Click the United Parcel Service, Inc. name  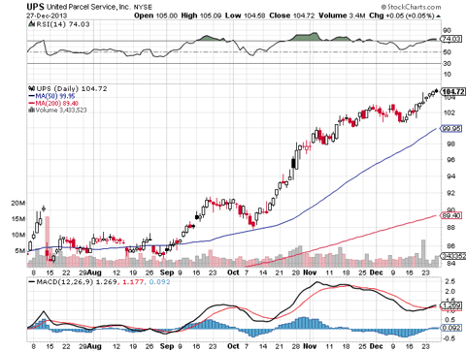coord(88,7)
